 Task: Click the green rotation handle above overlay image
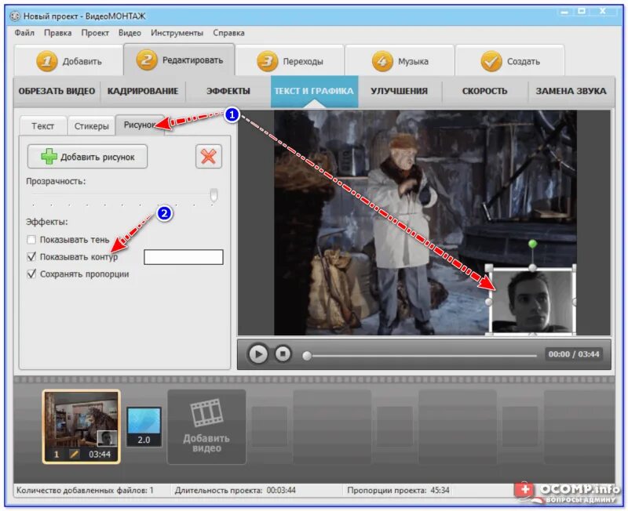pos(532,244)
